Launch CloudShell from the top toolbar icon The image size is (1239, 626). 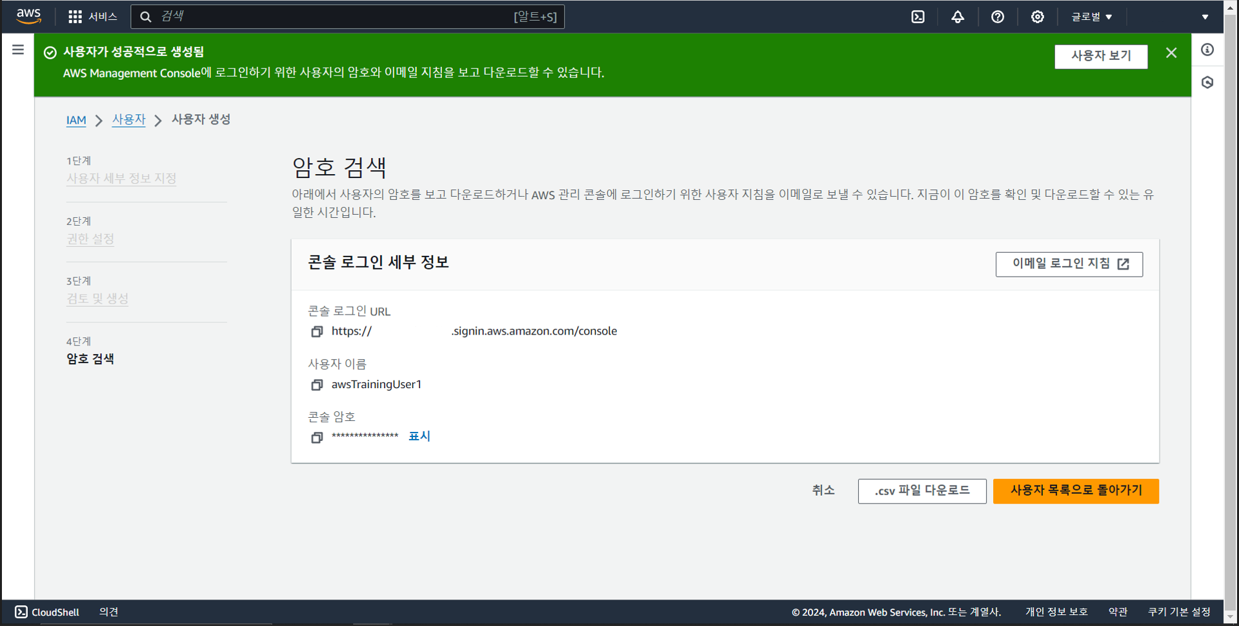coord(918,17)
